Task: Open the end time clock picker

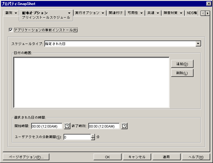Action: pyautogui.click(x=124, y=126)
